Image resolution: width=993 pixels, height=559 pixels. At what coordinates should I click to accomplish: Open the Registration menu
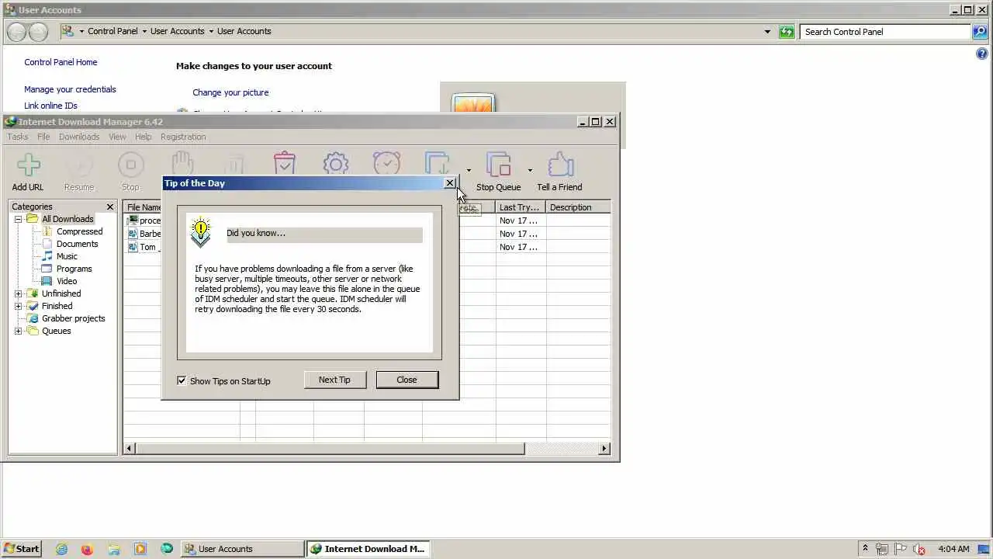pos(183,137)
